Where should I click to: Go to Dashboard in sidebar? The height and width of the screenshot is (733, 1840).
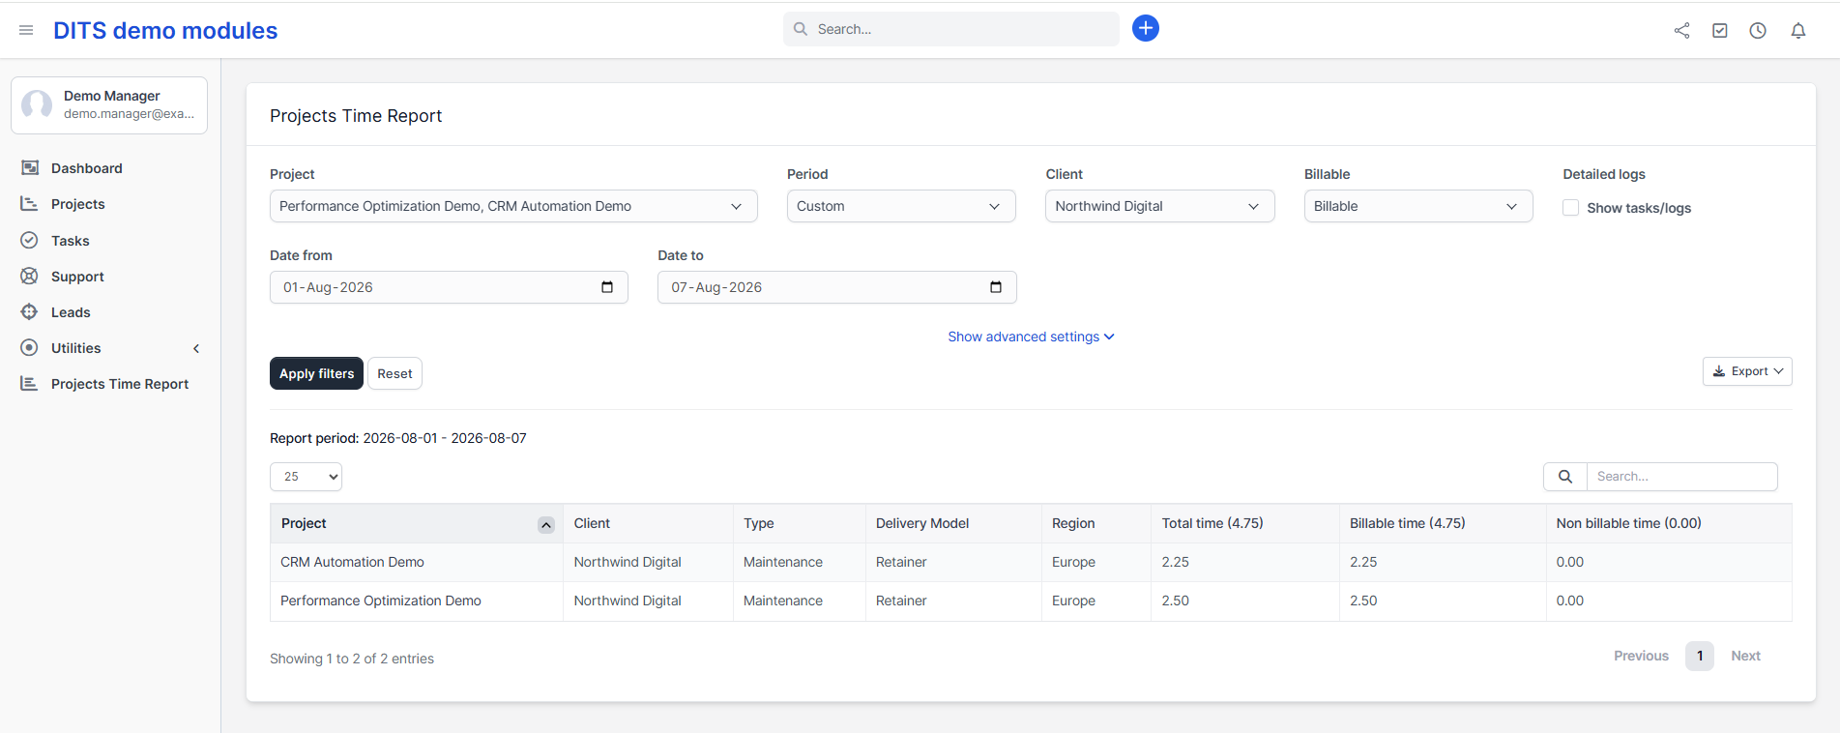click(x=87, y=168)
